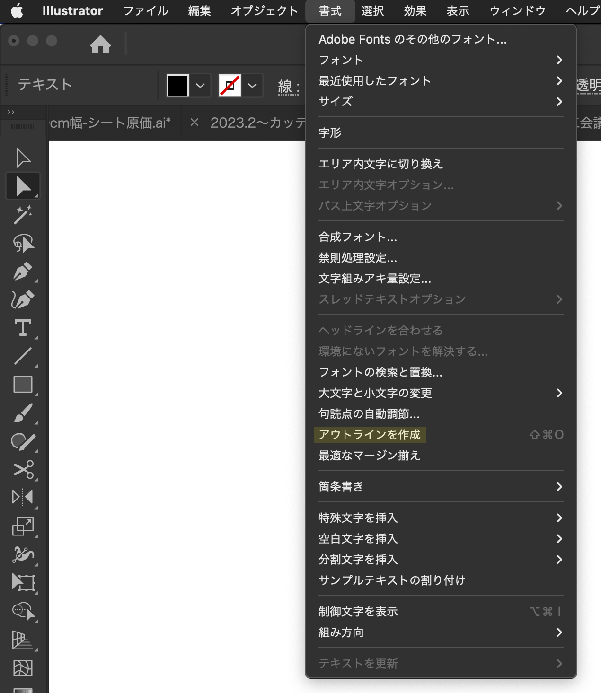Open the ファイル menu
The height and width of the screenshot is (693, 601).
(x=146, y=11)
